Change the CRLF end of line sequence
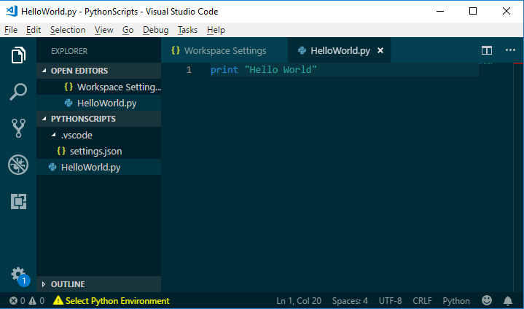Viewport: 524px width, 309px height. point(422,301)
